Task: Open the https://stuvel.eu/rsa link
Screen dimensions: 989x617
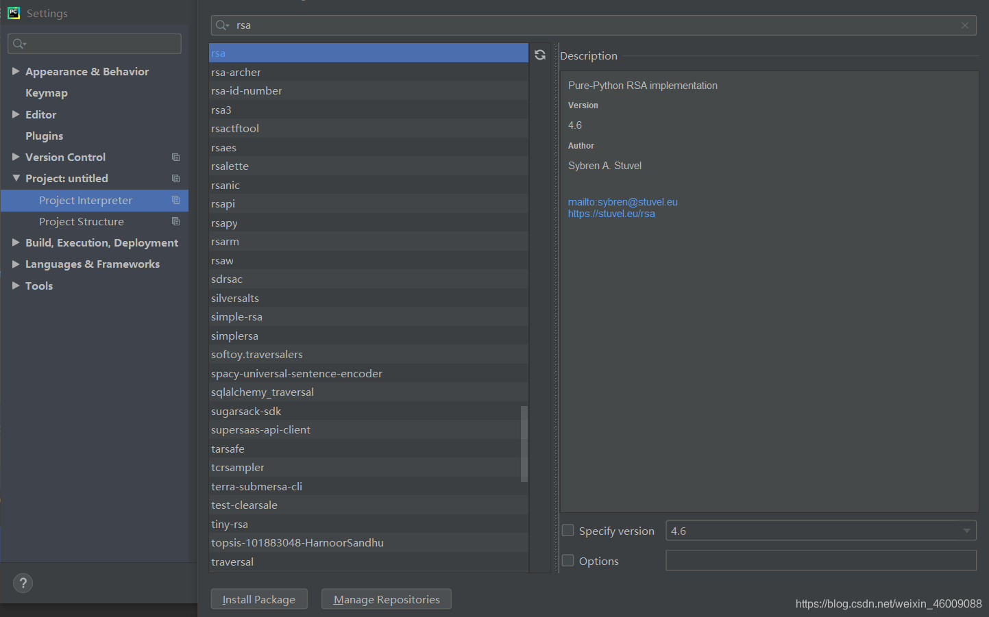Action: tap(611, 214)
